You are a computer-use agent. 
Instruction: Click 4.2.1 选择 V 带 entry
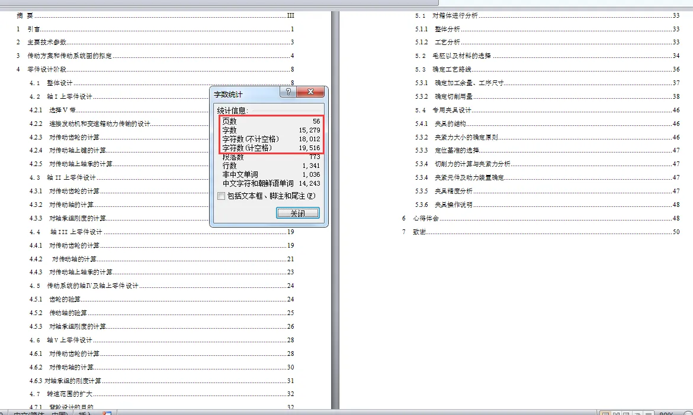(119, 111)
